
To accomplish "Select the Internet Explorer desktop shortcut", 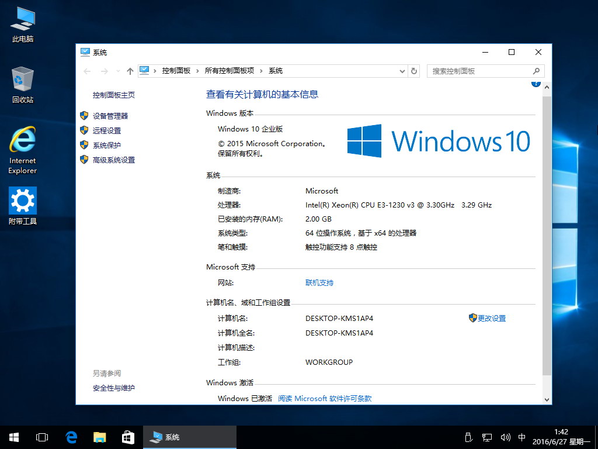I will (x=23, y=150).
